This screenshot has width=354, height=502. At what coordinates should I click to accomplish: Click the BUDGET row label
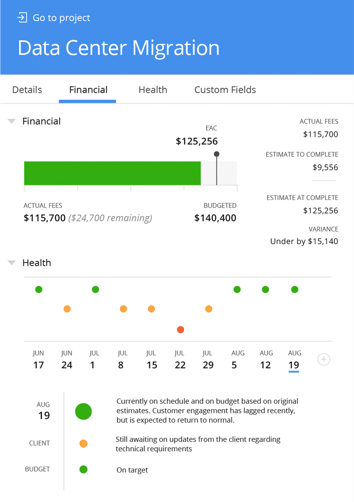(37, 469)
